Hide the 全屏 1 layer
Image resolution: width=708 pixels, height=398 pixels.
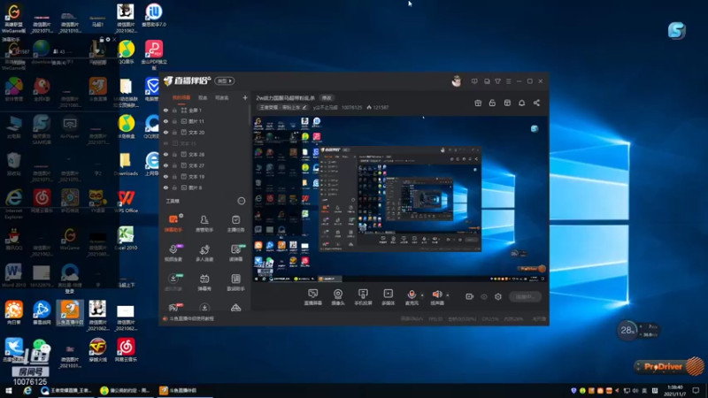pos(165,110)
